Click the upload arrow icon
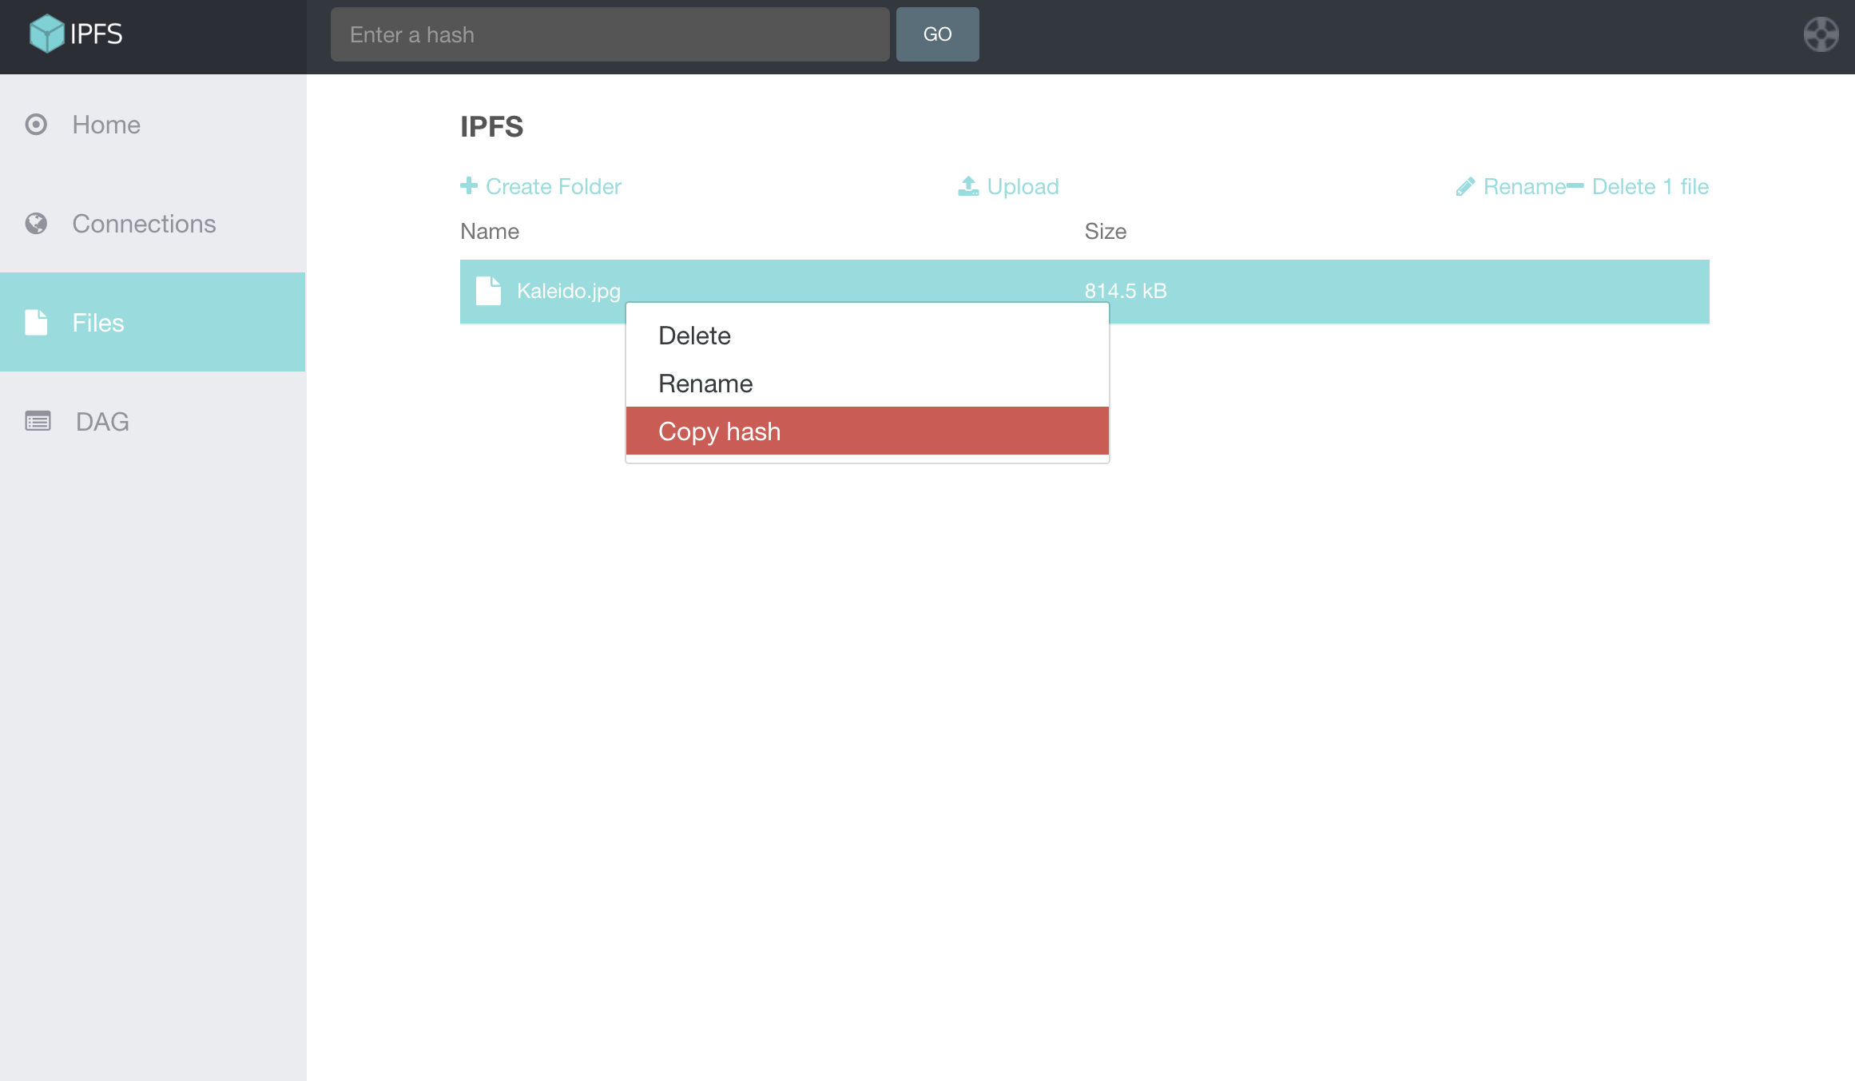The image size is (1855, 1081). pos(968,186)
